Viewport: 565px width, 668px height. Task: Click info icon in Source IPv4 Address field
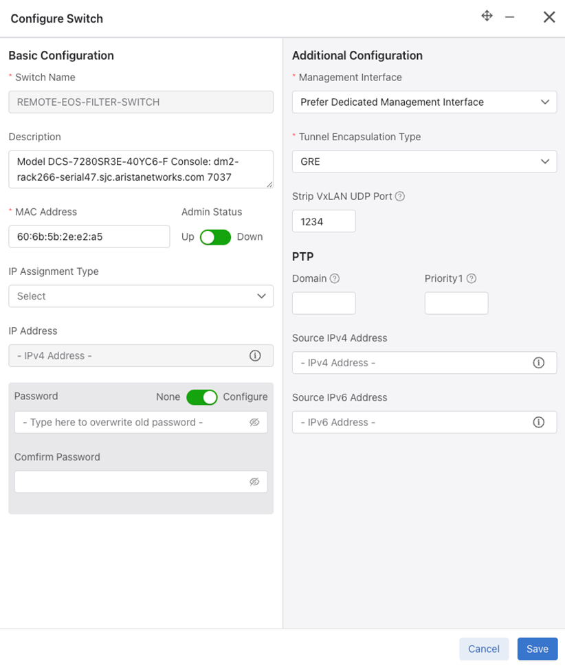coord(539,363)
